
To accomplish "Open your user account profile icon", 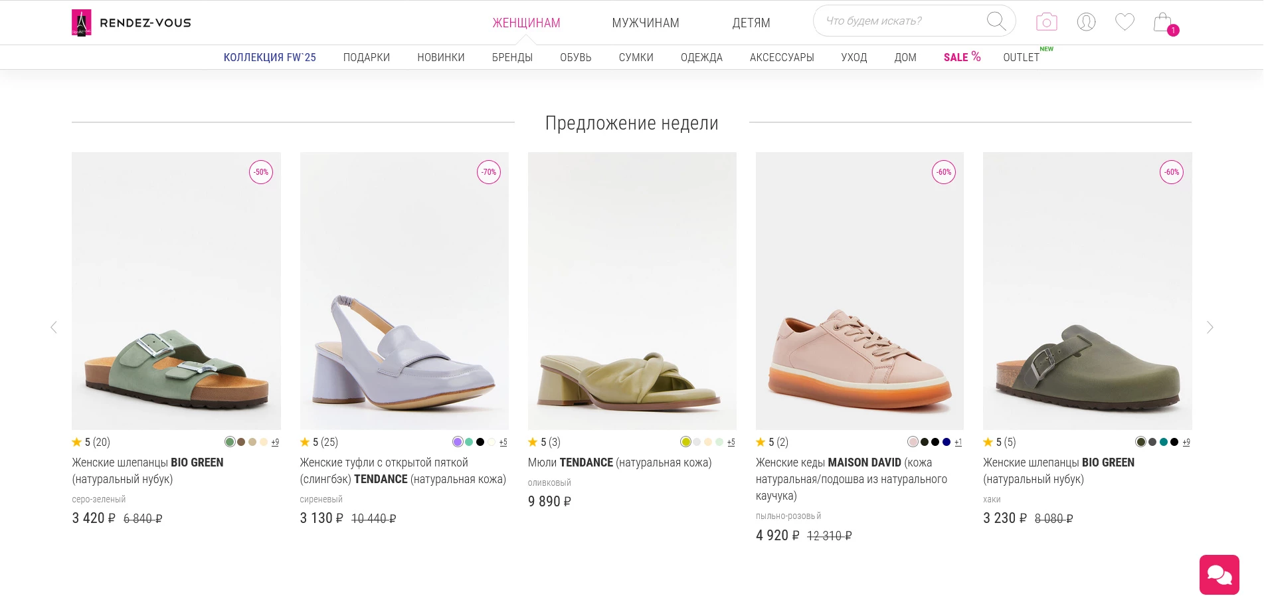I will pos(1085,21).
